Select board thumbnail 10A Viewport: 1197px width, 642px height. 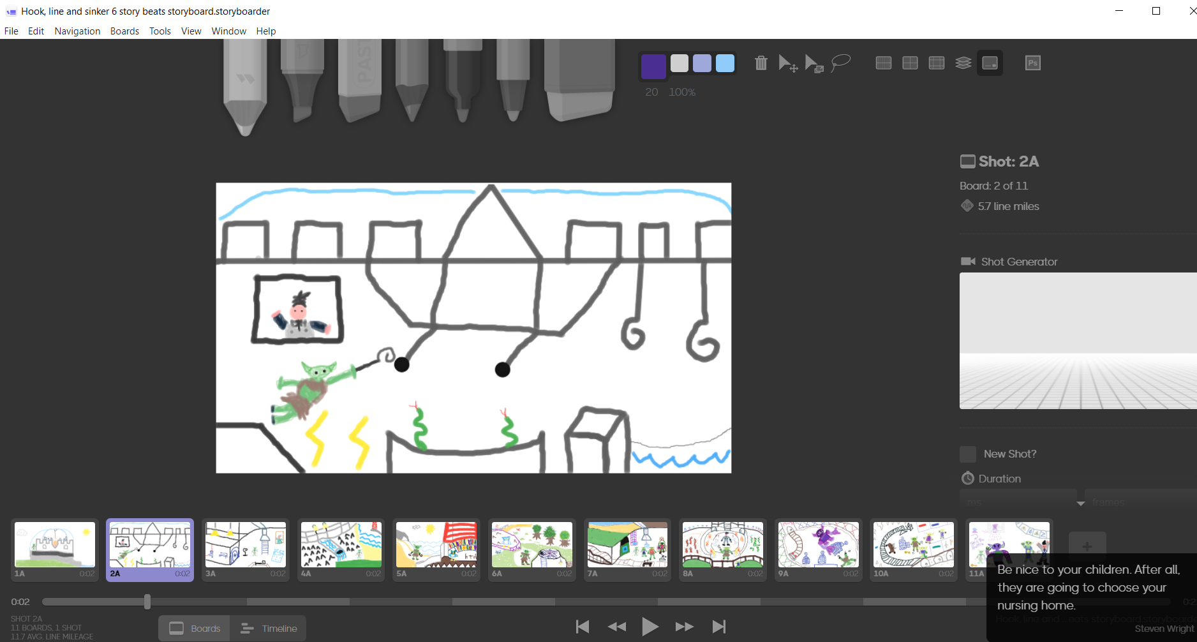(x=914, y=549)
